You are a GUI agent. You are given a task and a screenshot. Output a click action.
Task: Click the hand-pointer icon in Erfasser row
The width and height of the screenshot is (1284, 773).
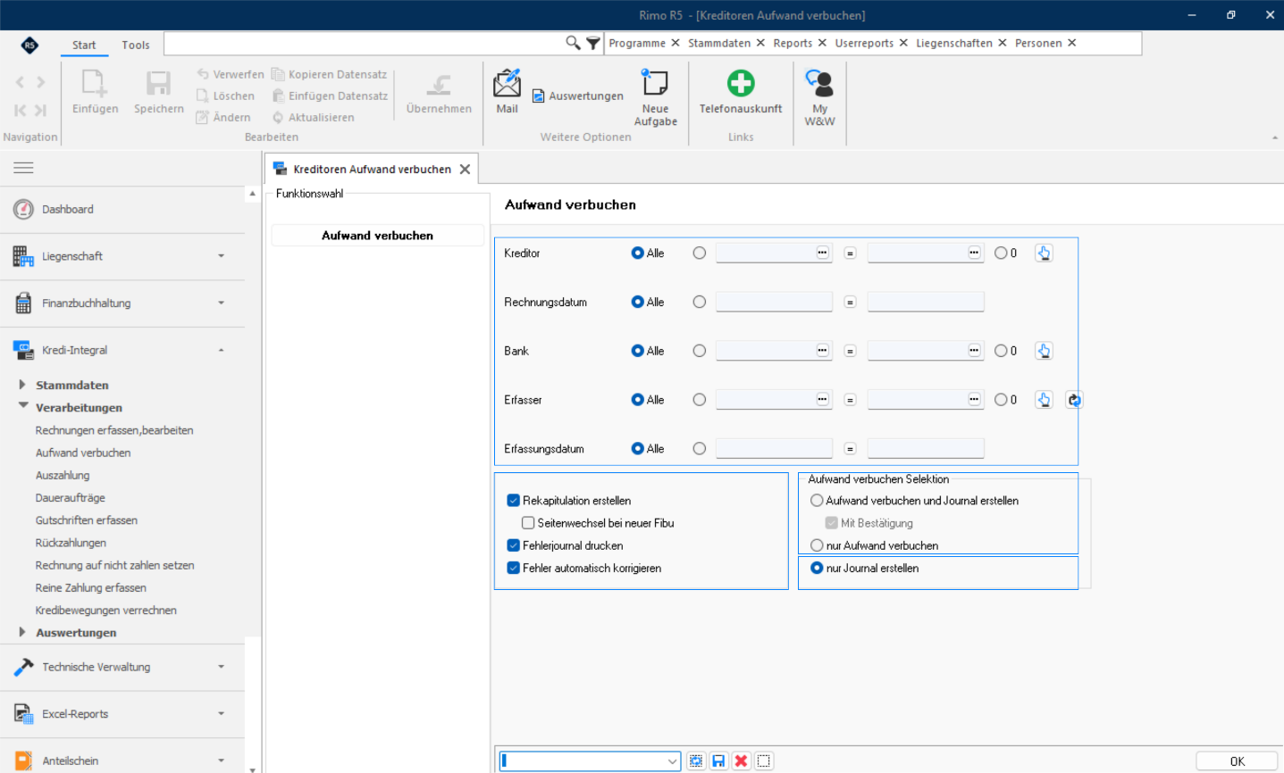(x=1043, y=400)
